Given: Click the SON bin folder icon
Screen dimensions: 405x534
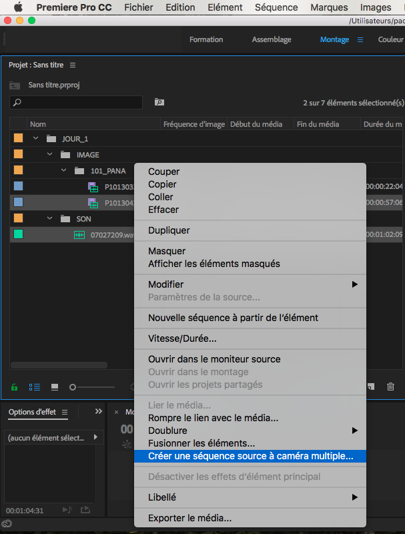Looking at the screenshot, I should tap(65, 219).
